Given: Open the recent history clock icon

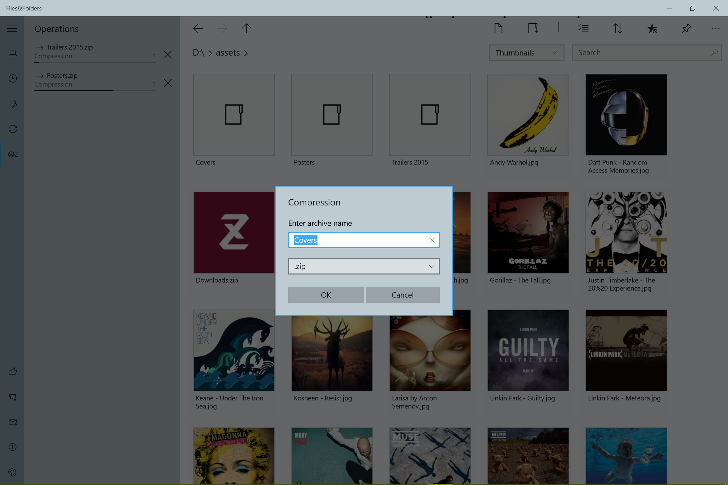Looking at the screenshot, I should point(12,78).
